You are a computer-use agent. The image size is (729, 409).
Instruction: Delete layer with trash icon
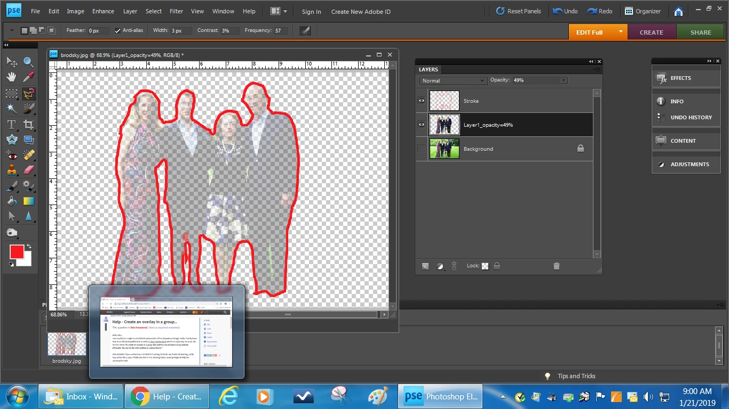(557, 266)
